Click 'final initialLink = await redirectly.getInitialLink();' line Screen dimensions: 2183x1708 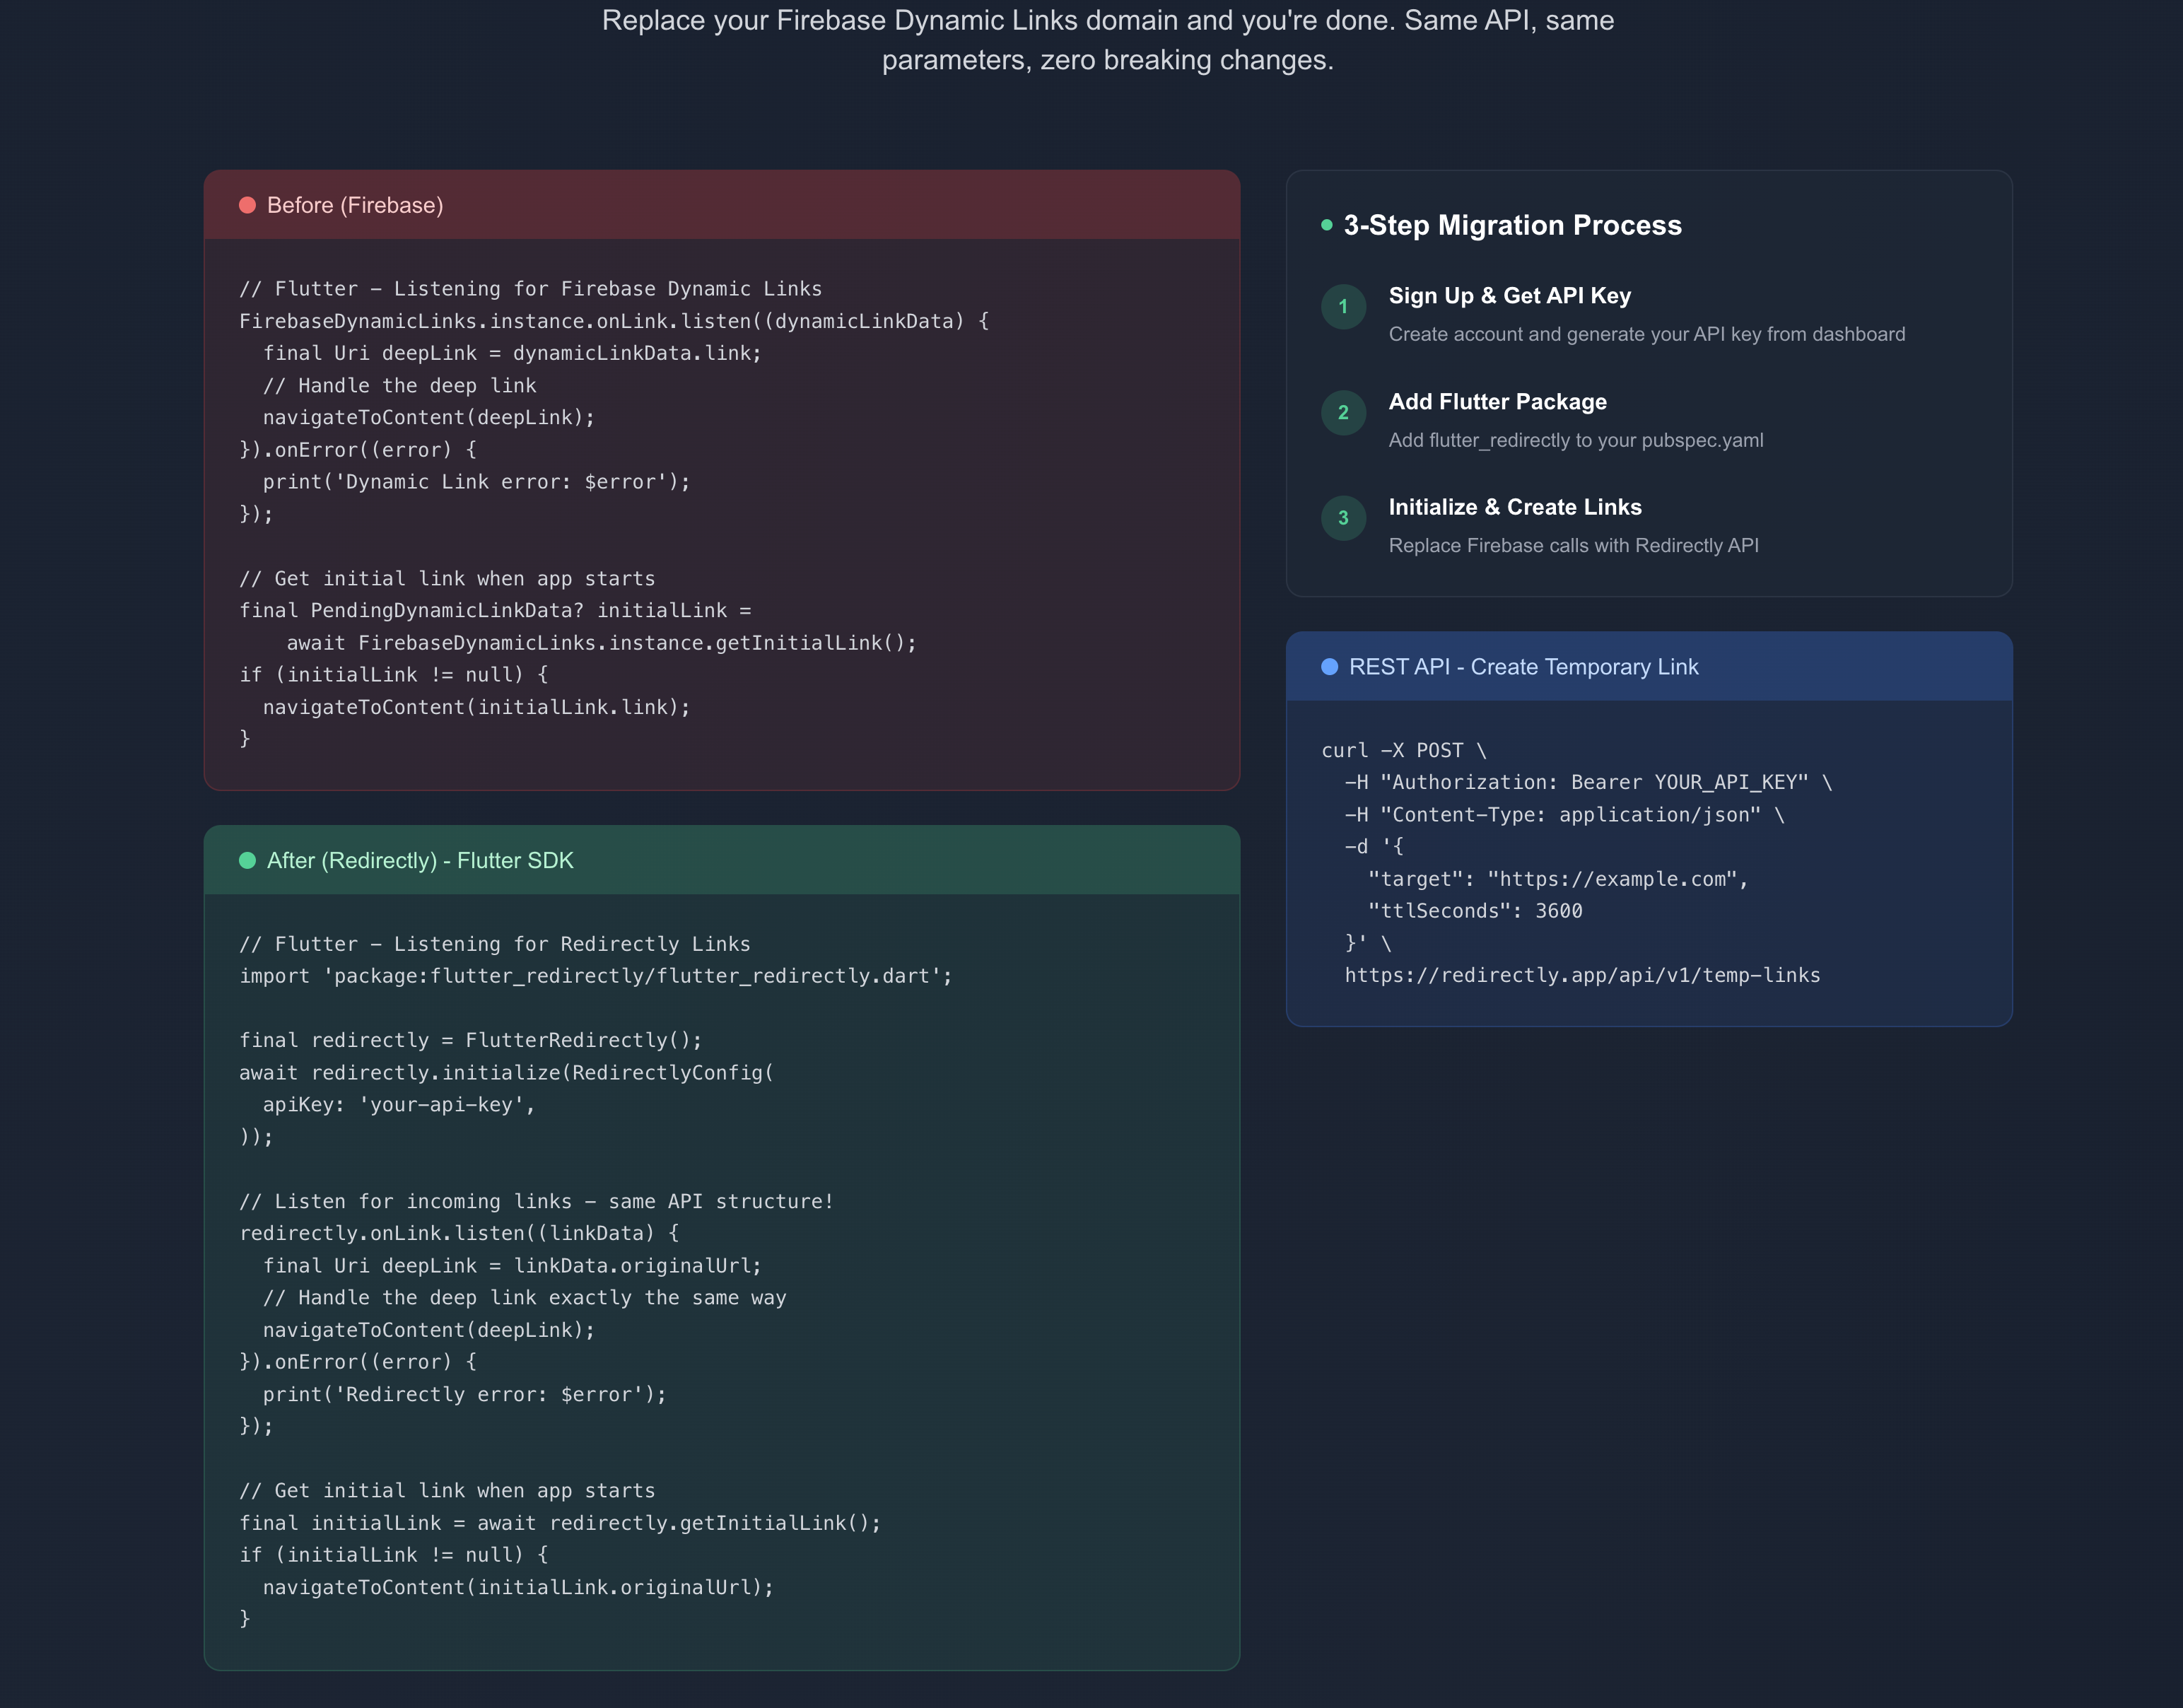tap(560, 1523)
